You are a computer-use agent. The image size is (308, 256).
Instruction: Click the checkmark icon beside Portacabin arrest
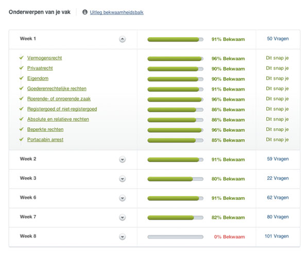[22, 139]
